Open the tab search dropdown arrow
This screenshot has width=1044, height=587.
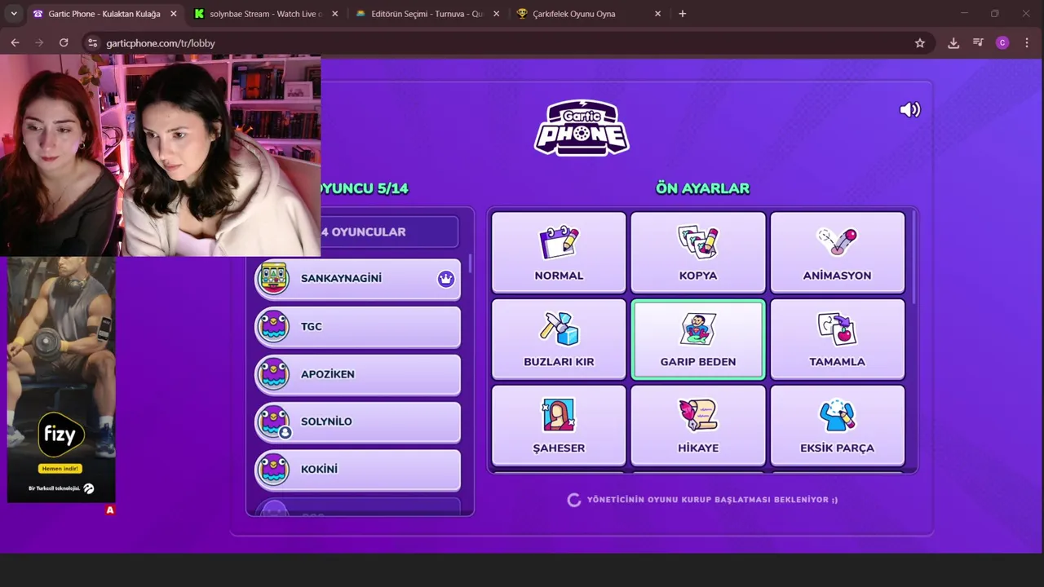(13, 14)
